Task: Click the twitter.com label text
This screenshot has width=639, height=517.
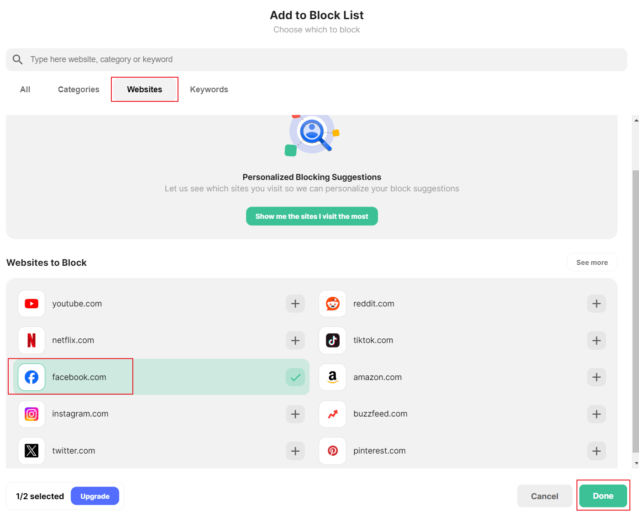Action: tap(73, 451)
